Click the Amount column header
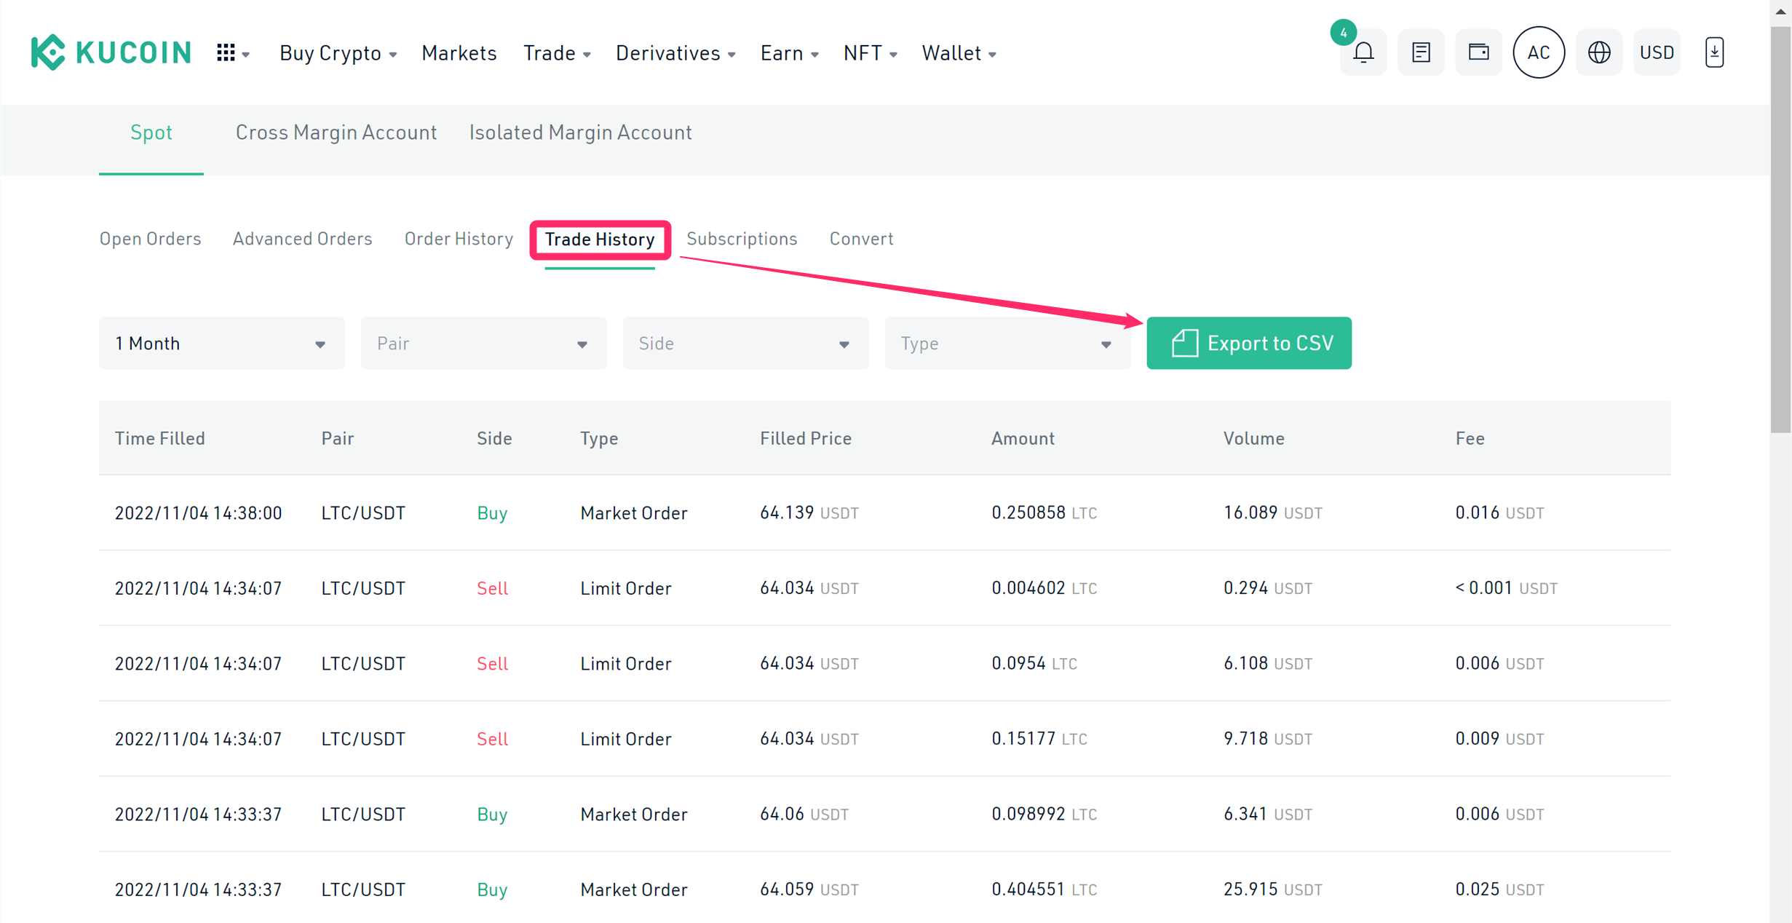Screen dimensions: 1792x923 tap(1023, 438)
